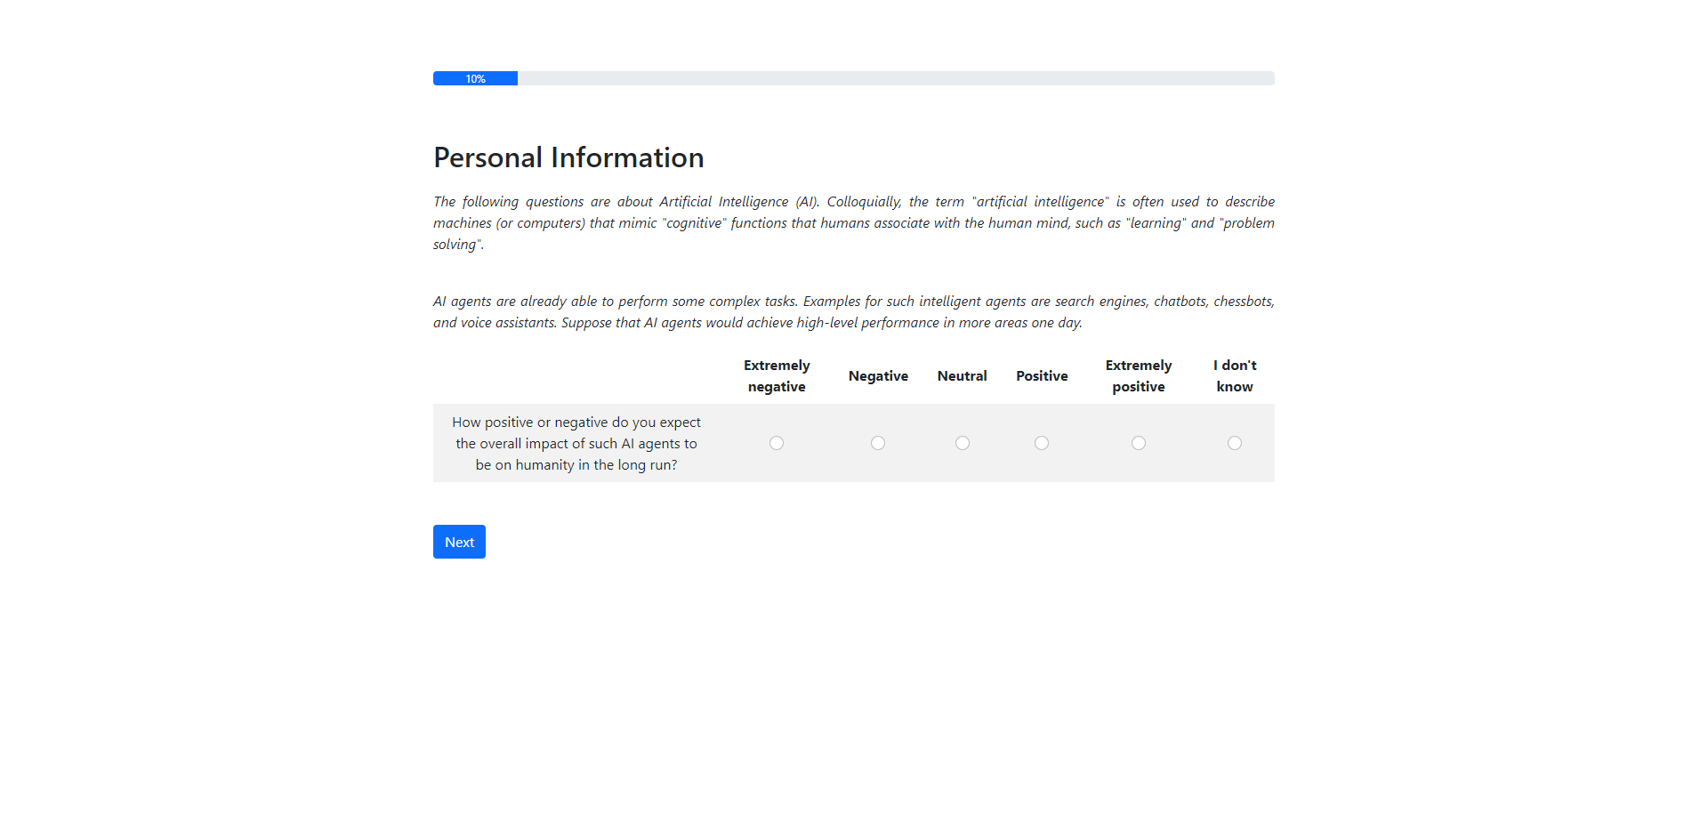The width and height of the screenshot is (1708, 829).
Task: Choose the "Extremely positive" radio button
Action: tap(1139, 443)
